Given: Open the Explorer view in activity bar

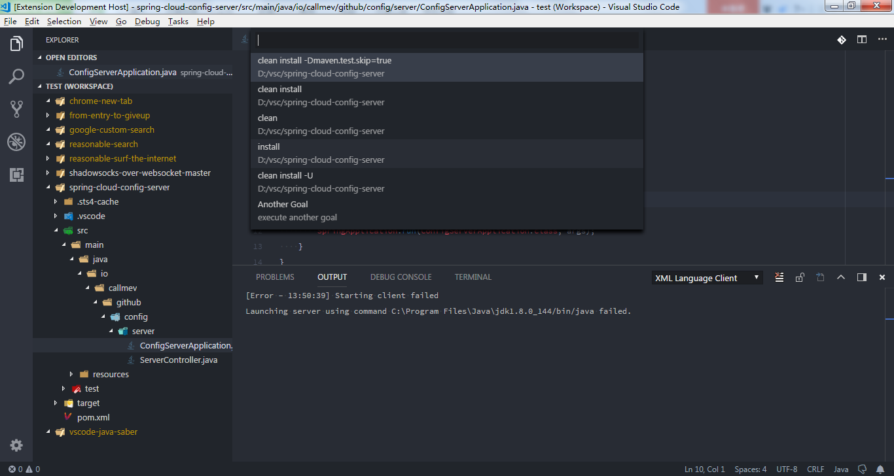Looking at the screenshot, I should (16, 44).
